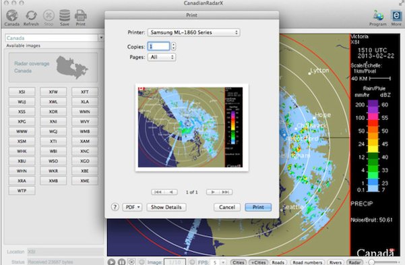Screen dimensions: 405x265
Task: Toggle Road numbers overlay
Action: click(x=307, y=262)
